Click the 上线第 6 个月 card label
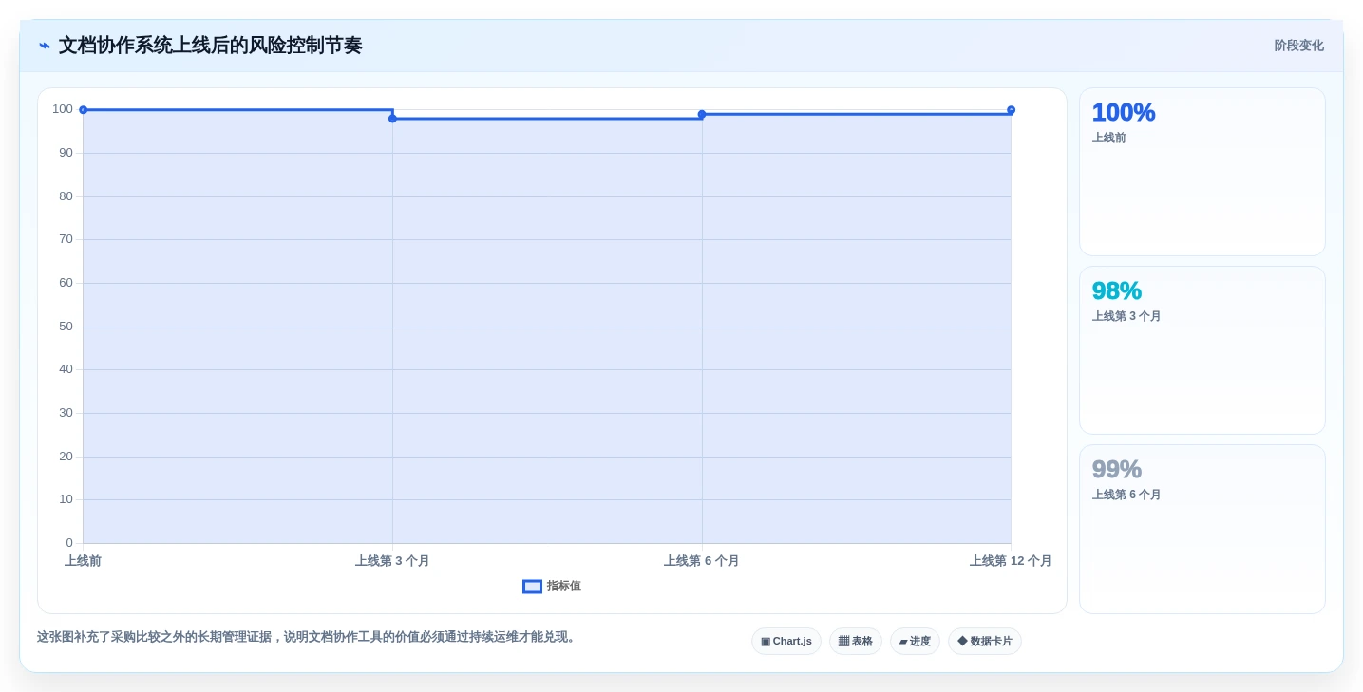 (x=1126, y=495)
